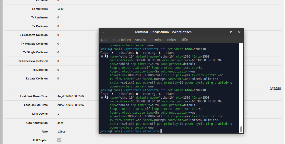Viewport: 285px width, 144px height.
Task: Click the Status section heading
Action: [275, 88]
